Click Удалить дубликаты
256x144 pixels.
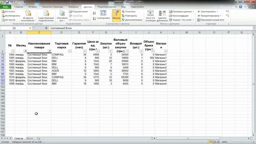point(162,16)
